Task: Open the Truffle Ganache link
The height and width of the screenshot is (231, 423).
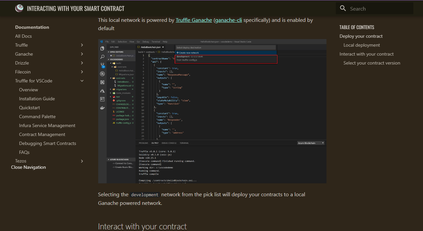Action: click(194, 20)
